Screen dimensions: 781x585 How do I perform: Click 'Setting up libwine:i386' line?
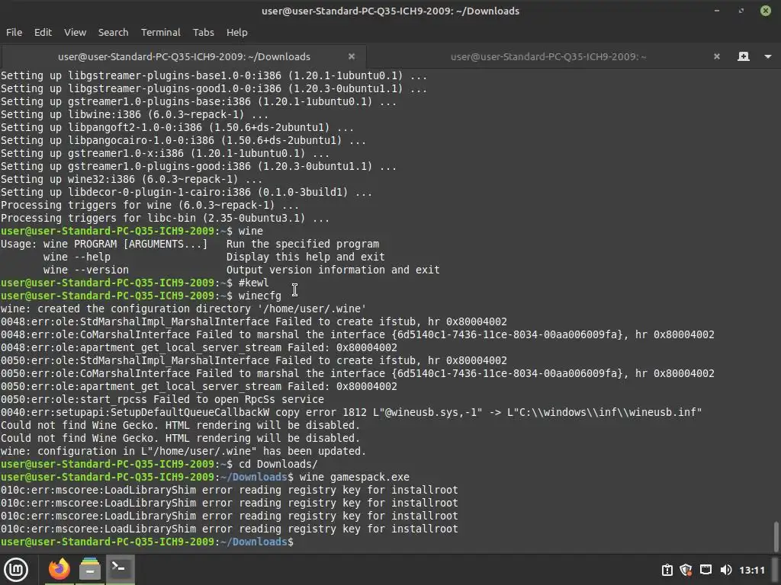click(x=134, y=115)
